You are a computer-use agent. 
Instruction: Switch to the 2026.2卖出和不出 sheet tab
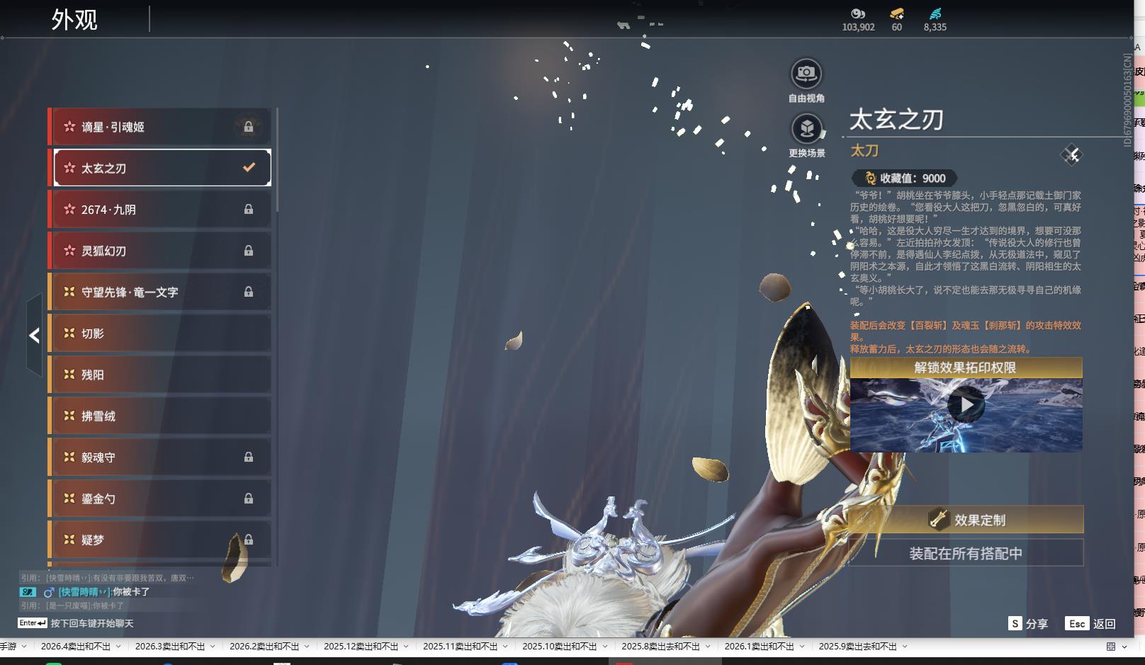tap(264, 647)
